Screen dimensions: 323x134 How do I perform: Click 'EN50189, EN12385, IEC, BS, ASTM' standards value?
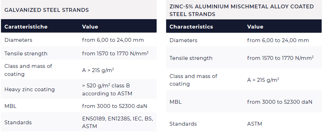pos(117,123)
